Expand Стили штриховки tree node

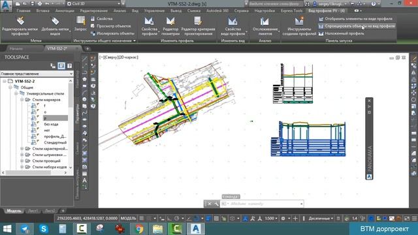(22, 155)
